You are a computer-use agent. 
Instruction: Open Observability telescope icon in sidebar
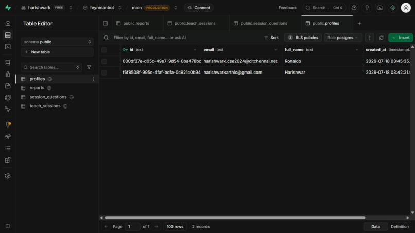pos(8,136)
